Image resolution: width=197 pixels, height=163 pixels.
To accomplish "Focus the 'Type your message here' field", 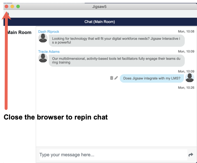I will click(113, 155).
